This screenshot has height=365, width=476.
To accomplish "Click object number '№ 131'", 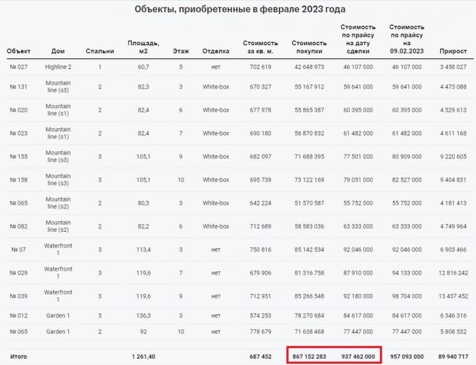I will tap(18, 87).
